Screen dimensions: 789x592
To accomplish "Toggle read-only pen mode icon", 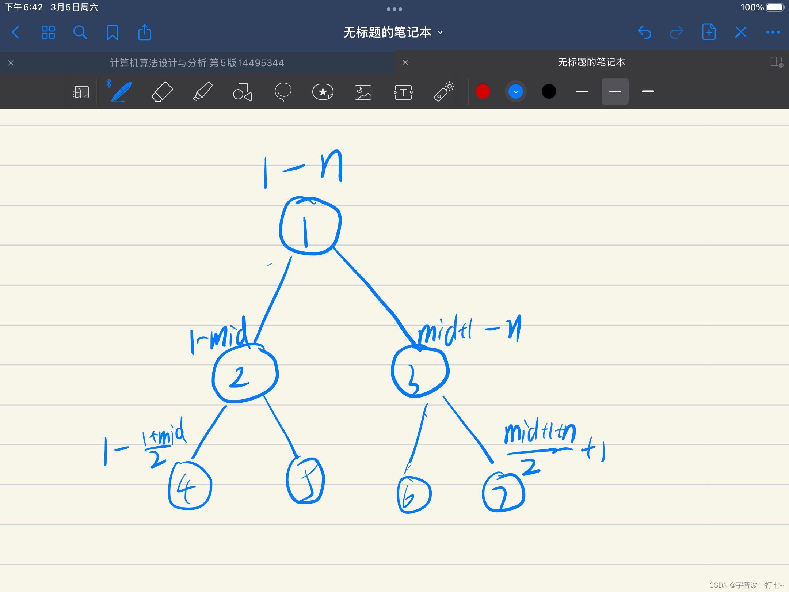I will pyautogui.click(x=741, y=33).
